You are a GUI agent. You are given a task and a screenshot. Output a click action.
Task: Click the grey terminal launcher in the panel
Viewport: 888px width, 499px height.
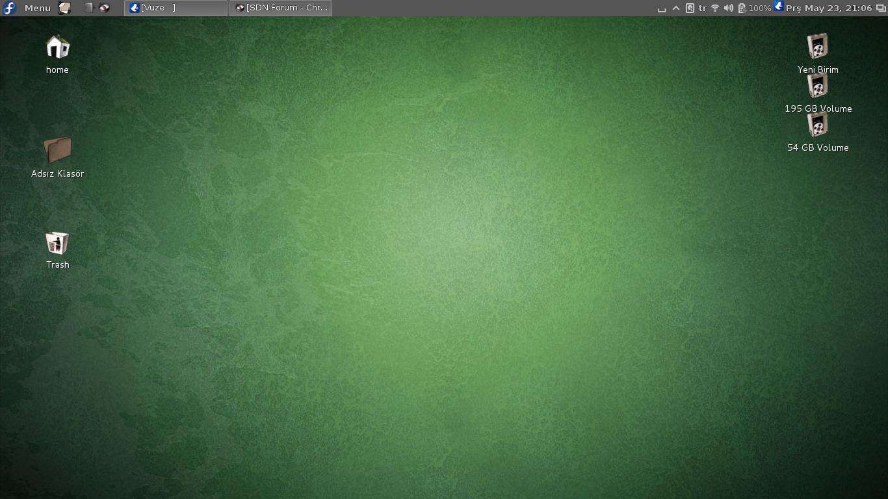click(x=89, y=8)
